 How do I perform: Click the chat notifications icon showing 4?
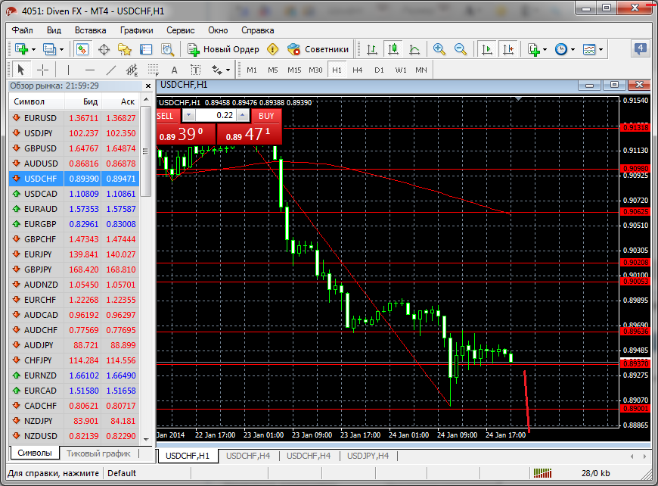point(640,49)
